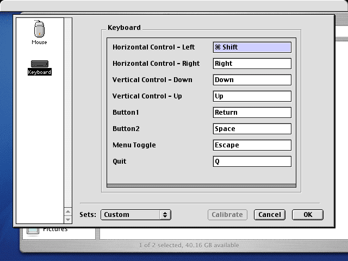Select the Button2 field showing Space
Screen dimensions: 348x261
[252, 129]
